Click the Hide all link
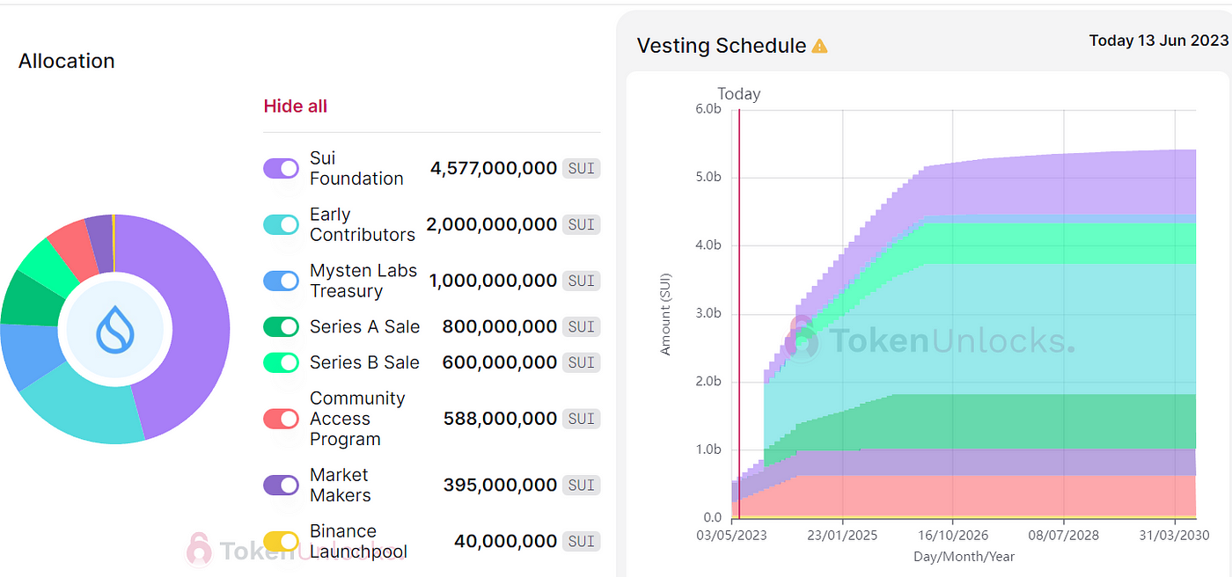Image resolution: width=1232 pixels, height=577 pixels. click(x=296, y=106)
